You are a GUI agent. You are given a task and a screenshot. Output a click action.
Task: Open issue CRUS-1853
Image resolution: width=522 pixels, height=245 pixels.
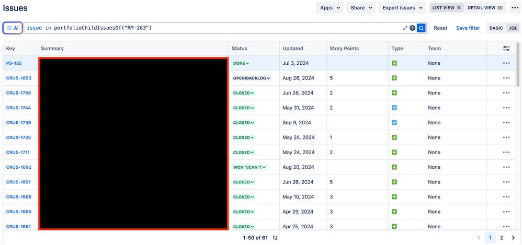pyautogui.click(x=19, y=78)
